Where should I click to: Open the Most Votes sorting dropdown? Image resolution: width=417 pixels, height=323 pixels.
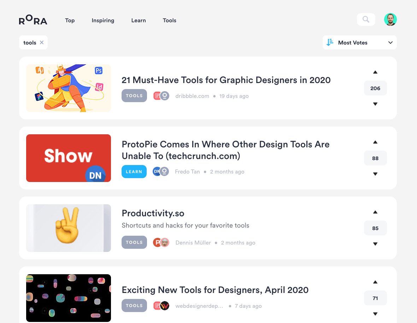coord(359,42)
